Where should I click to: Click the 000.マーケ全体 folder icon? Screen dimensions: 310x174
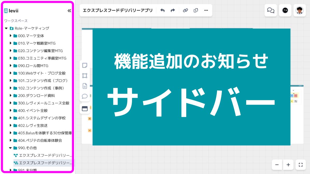15,36
